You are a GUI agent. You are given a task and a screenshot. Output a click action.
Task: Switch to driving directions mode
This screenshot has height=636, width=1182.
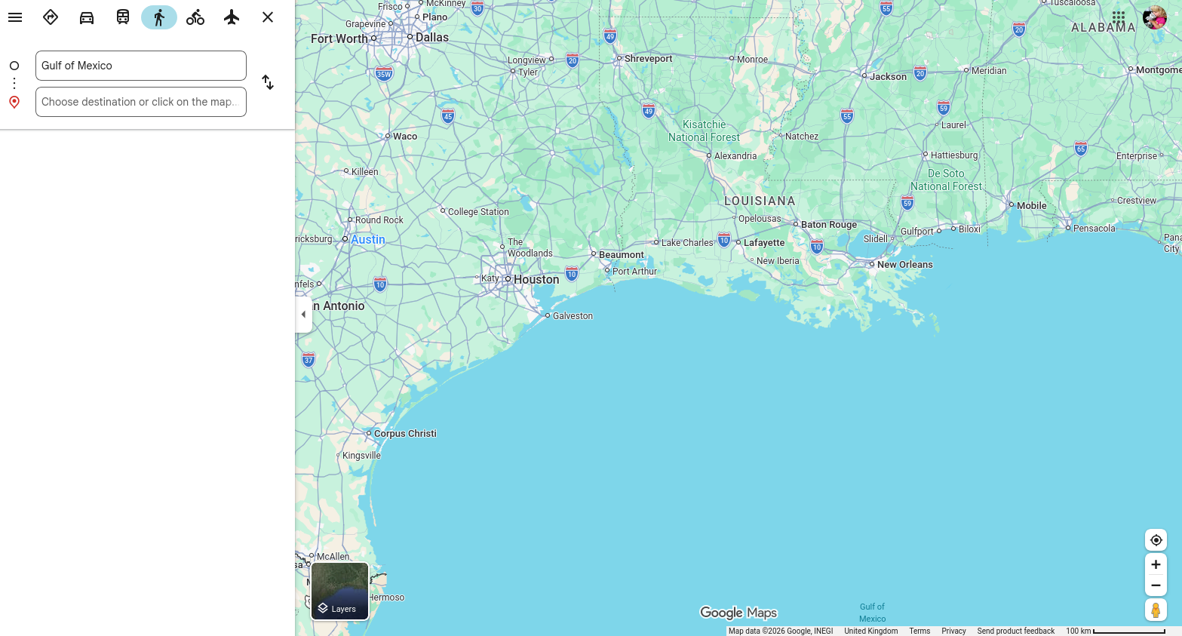click(87, 17)
